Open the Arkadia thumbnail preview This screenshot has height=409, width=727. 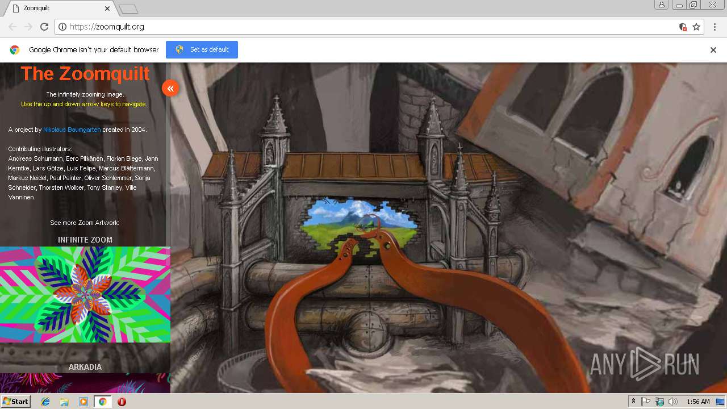click(x=85, y=383)
